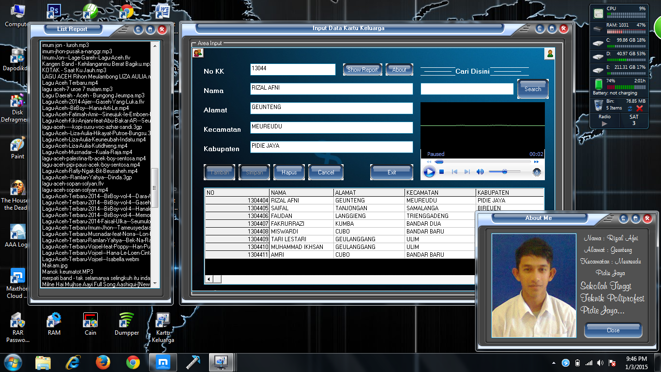Close the About Me window using Close button
The width and height of the screenshot is (661, 372).
click(x=613, y=330)
